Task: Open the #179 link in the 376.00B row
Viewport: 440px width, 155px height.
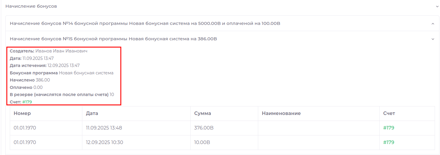Action: click(x=388, y=128)
